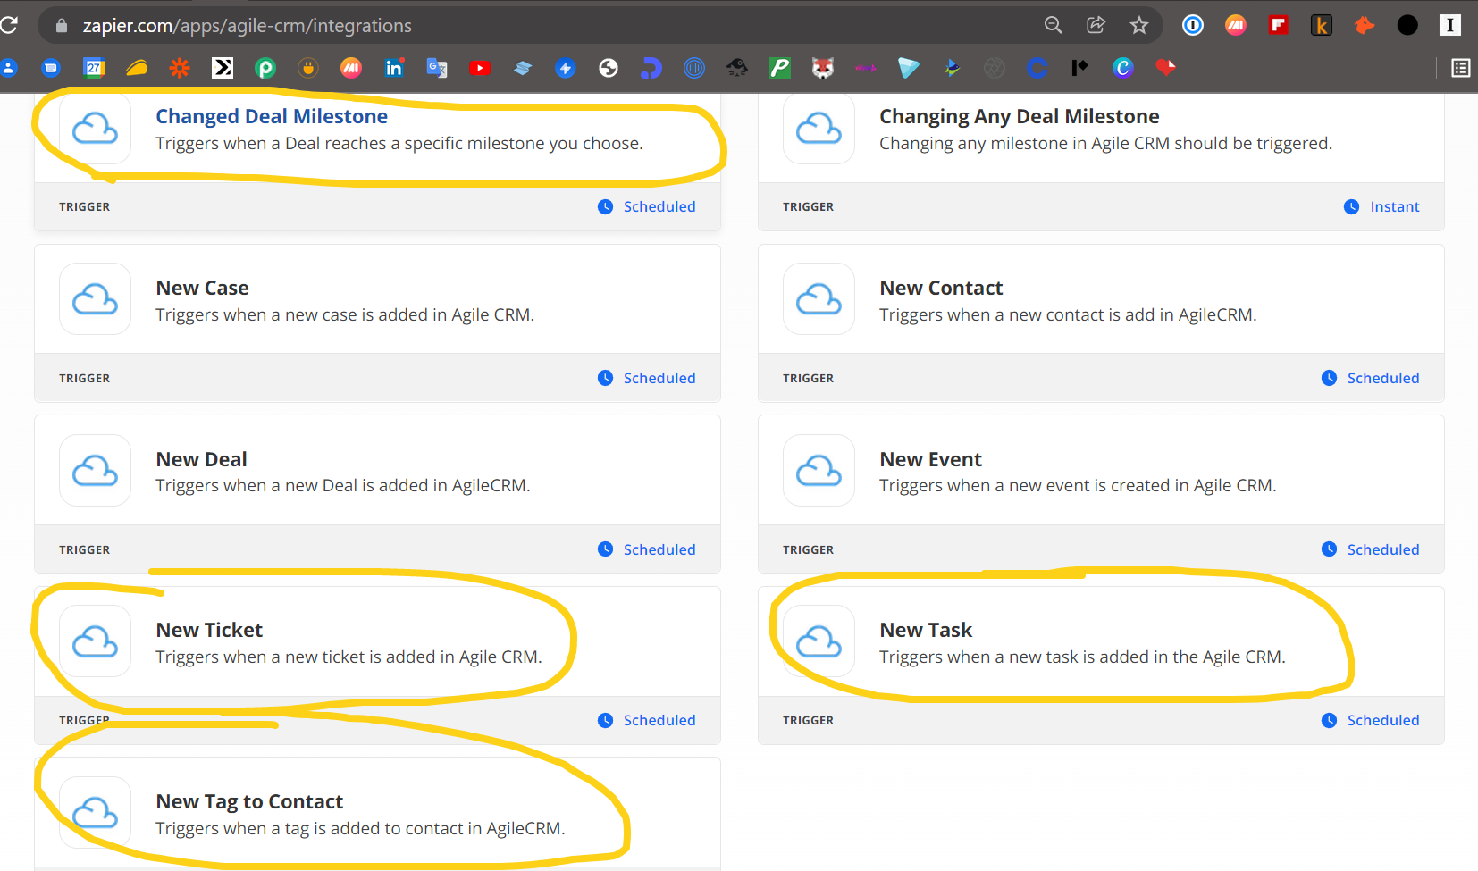Screen dimensions: 1478x871
Task: Open the reading list panel icon
Action: [x=1461, y=68]
